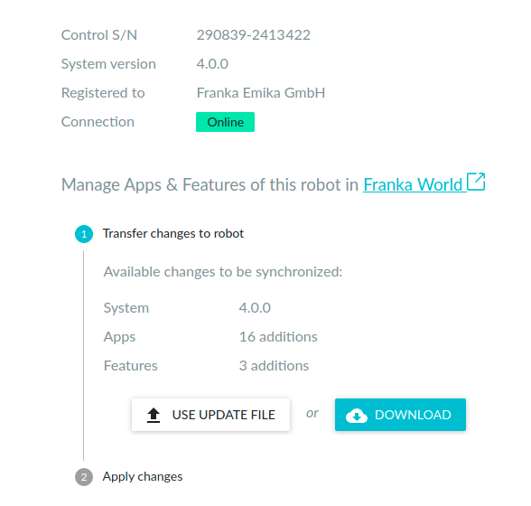The image size is (531, 506).
Task: Click Available changes to be synchronized text
Action: click(223, 272)
